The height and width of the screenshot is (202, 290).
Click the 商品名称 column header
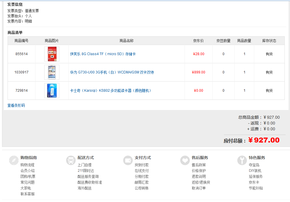(126, 41)
